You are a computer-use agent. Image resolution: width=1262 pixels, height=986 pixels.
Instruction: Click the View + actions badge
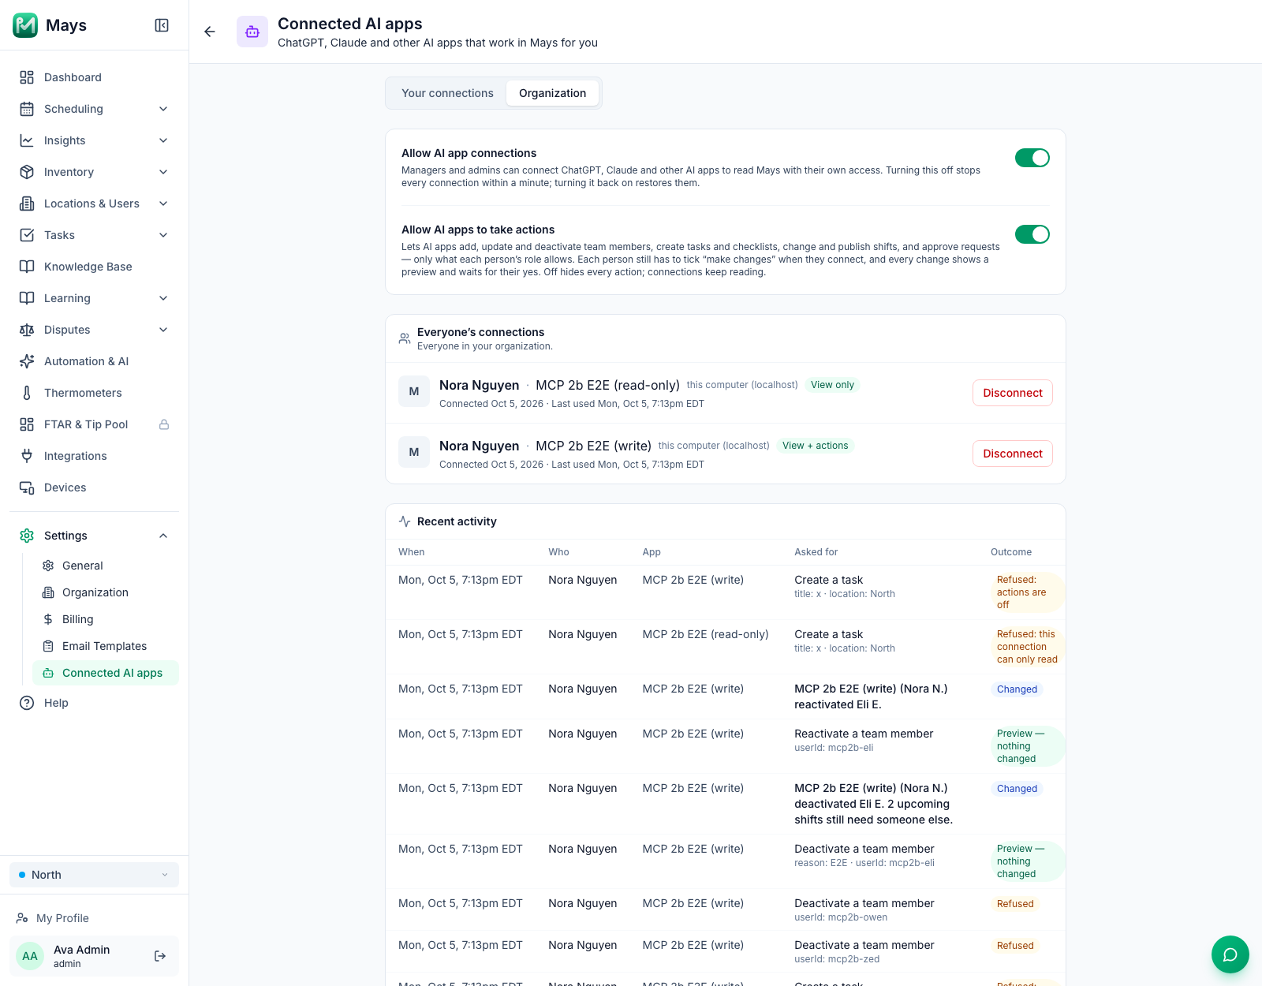click(815, 446)
